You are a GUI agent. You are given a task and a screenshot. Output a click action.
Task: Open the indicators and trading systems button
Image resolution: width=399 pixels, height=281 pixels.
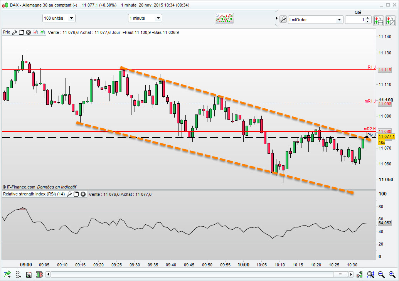pos(224,18)
